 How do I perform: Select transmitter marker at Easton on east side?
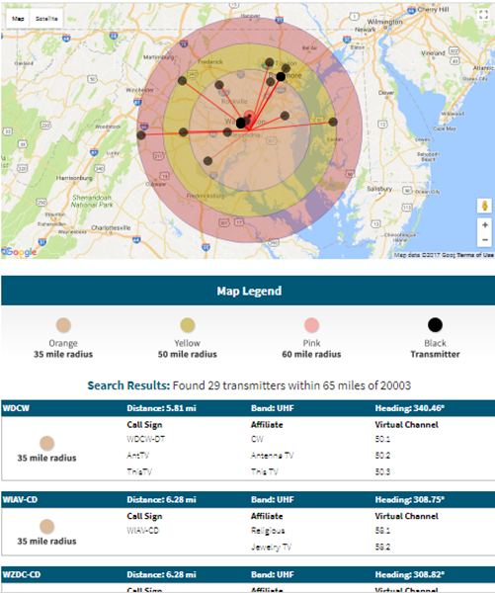coord(333,122)
